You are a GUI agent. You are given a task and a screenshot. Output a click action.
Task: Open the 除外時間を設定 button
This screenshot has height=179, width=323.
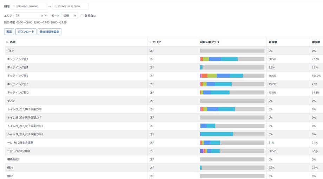pyautogui.click(x=50, y=32)
